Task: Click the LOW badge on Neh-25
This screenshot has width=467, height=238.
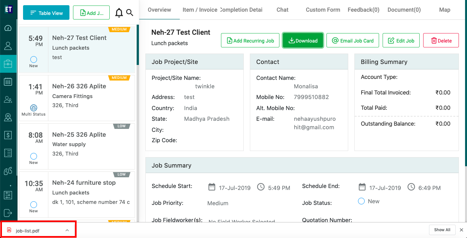Action: (121, 126)
